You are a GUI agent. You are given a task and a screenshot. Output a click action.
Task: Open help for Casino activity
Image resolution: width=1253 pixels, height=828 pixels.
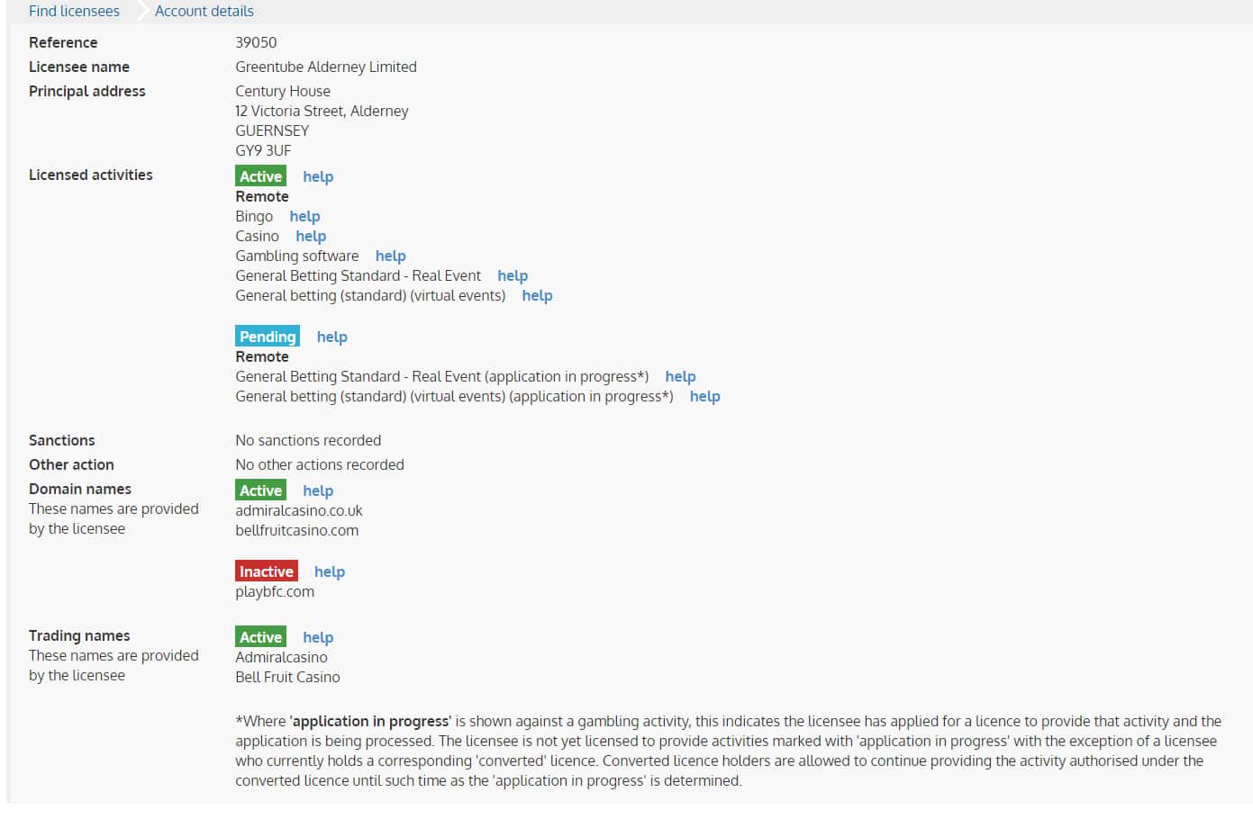(311, 236)
